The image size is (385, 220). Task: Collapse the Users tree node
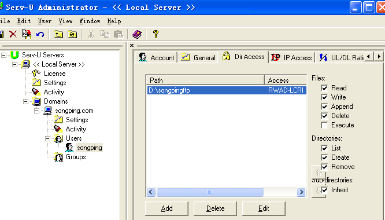(47, 138)
